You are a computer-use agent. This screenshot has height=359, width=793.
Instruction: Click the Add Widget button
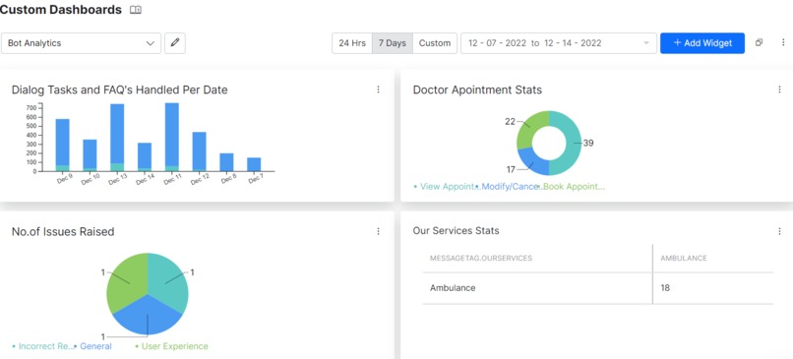coord(702,43)
